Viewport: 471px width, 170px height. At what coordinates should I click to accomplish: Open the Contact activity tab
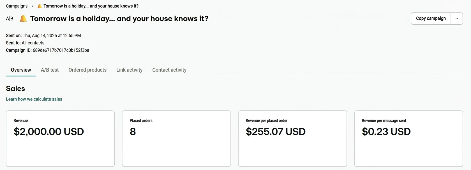pyautogui.click(x=169, y=70)
